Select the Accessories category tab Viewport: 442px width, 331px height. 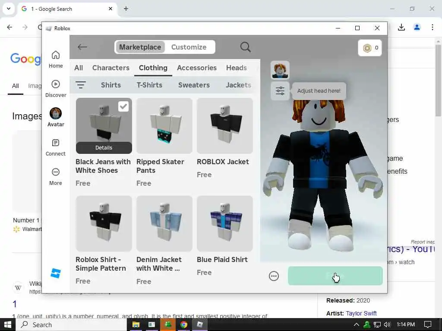[197, 68]
